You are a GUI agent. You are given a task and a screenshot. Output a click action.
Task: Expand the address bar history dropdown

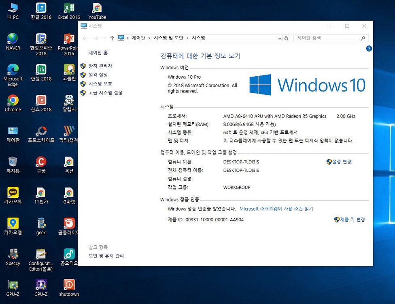point(280,39)
